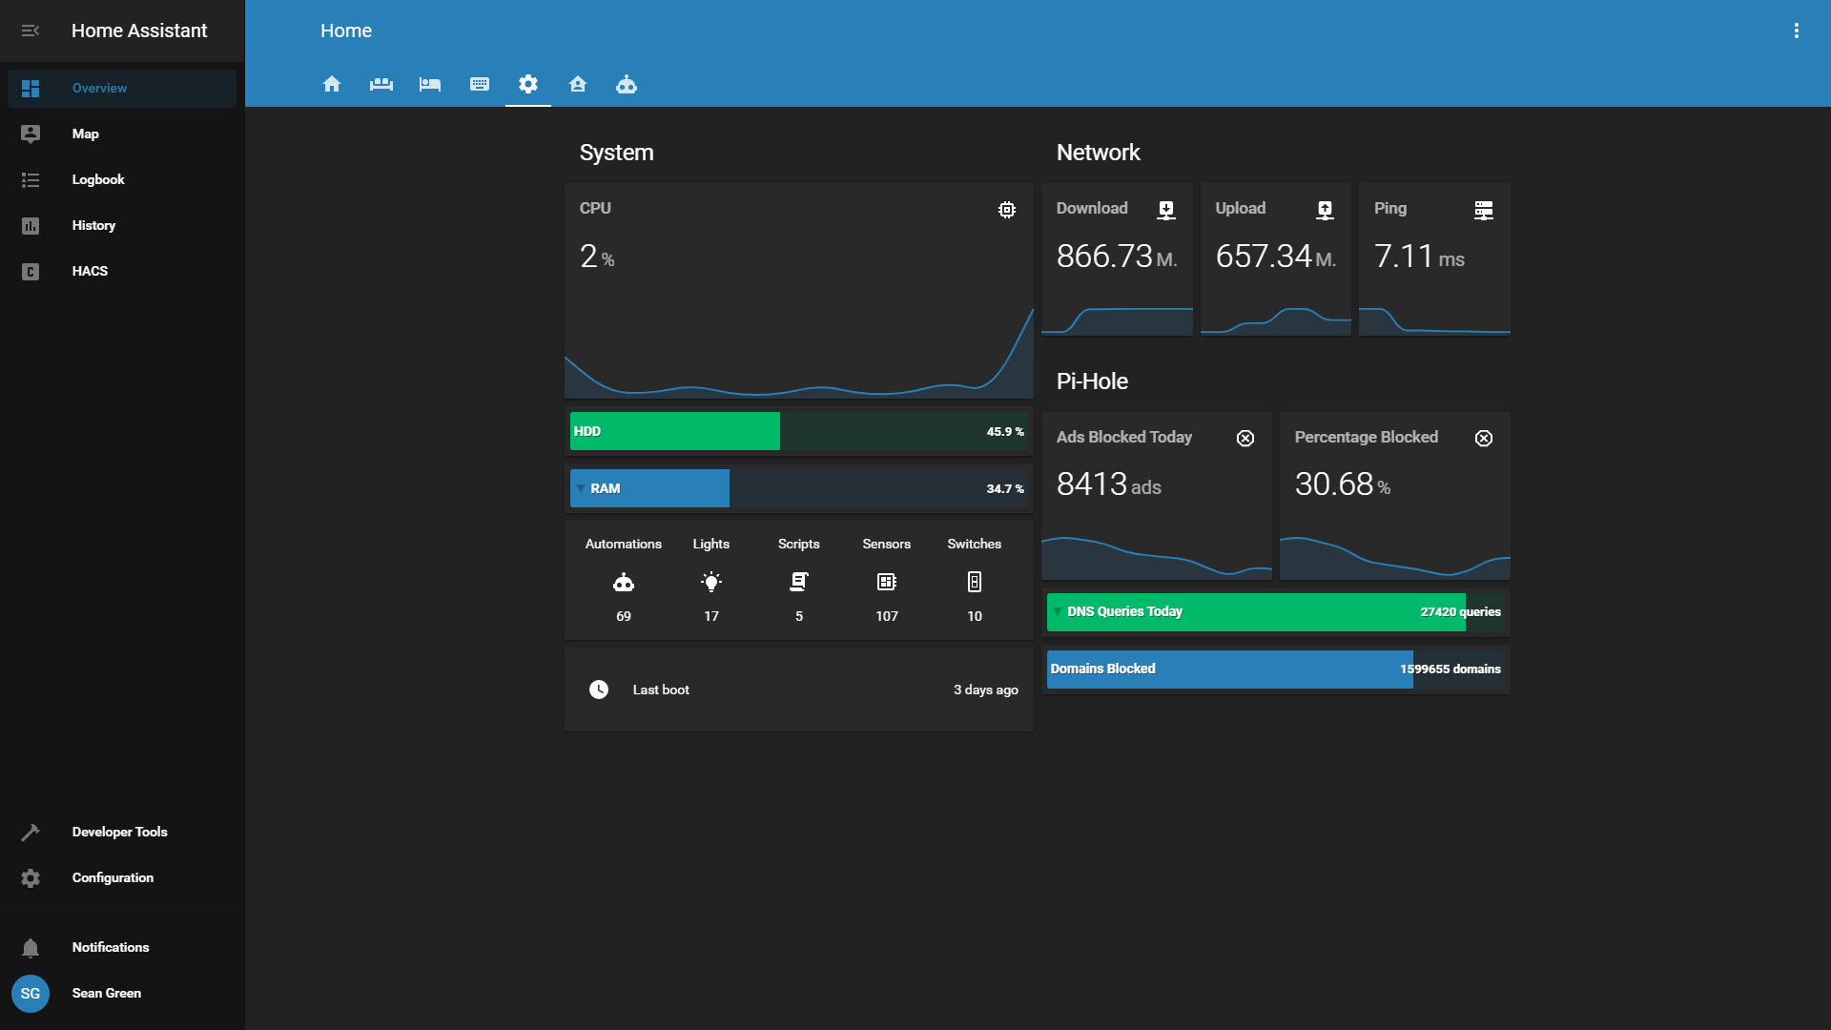Click the Switches count 10
The image size is (1831, 1030).
point(975,616)
